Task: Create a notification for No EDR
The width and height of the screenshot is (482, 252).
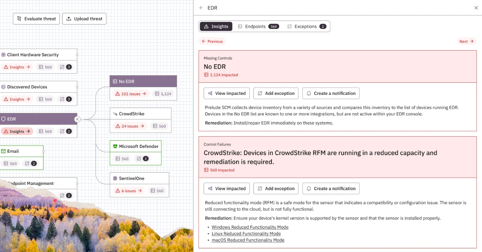Action: 331,93
